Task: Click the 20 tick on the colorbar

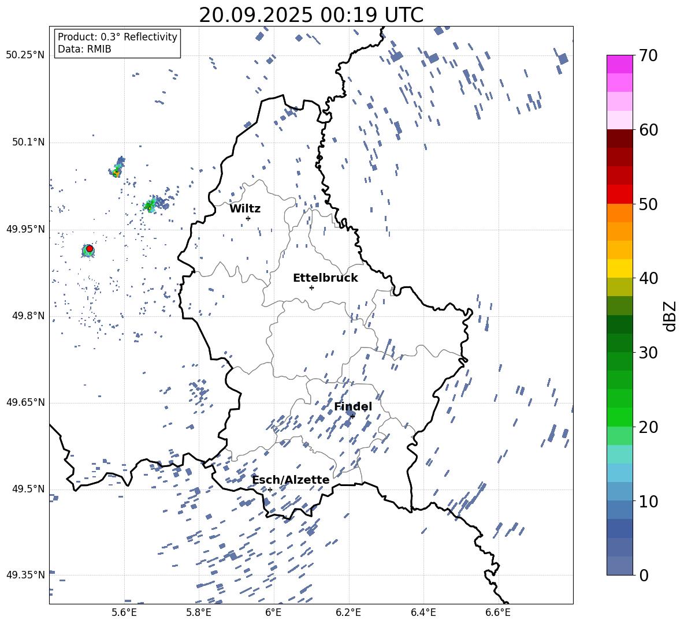Action: [x=648, y=427]
